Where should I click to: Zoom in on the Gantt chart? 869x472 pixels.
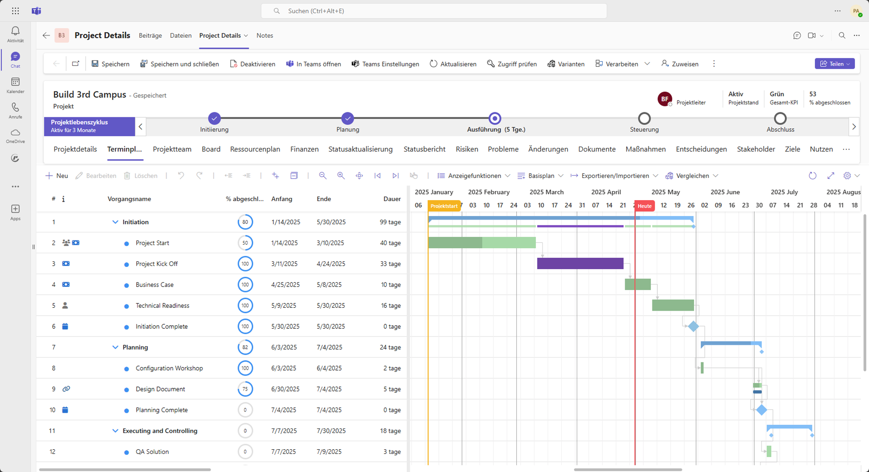click(340, 176)
